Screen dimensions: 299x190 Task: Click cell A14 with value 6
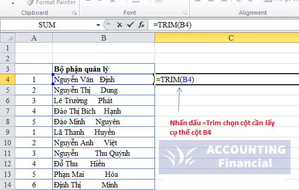tap(34, 185)
